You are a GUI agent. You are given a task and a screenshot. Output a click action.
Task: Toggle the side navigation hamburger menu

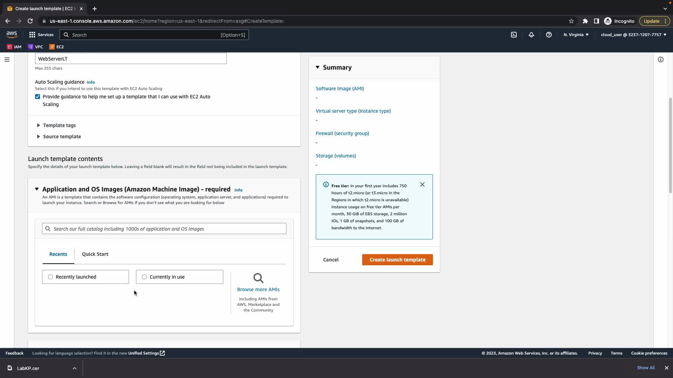pyautogui.click(x=7, y=59)
